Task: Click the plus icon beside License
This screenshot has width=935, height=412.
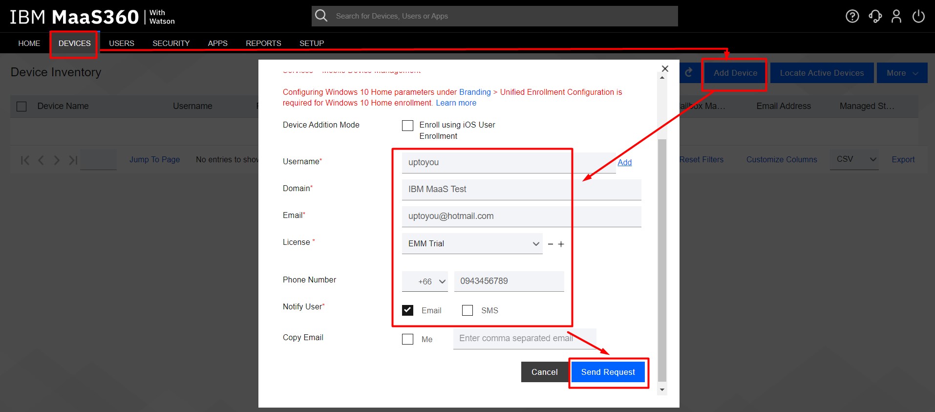Action: point(561,244)
